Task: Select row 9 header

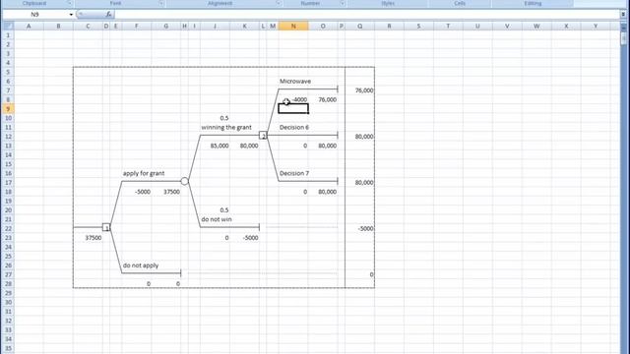Action: coord(8,109)
